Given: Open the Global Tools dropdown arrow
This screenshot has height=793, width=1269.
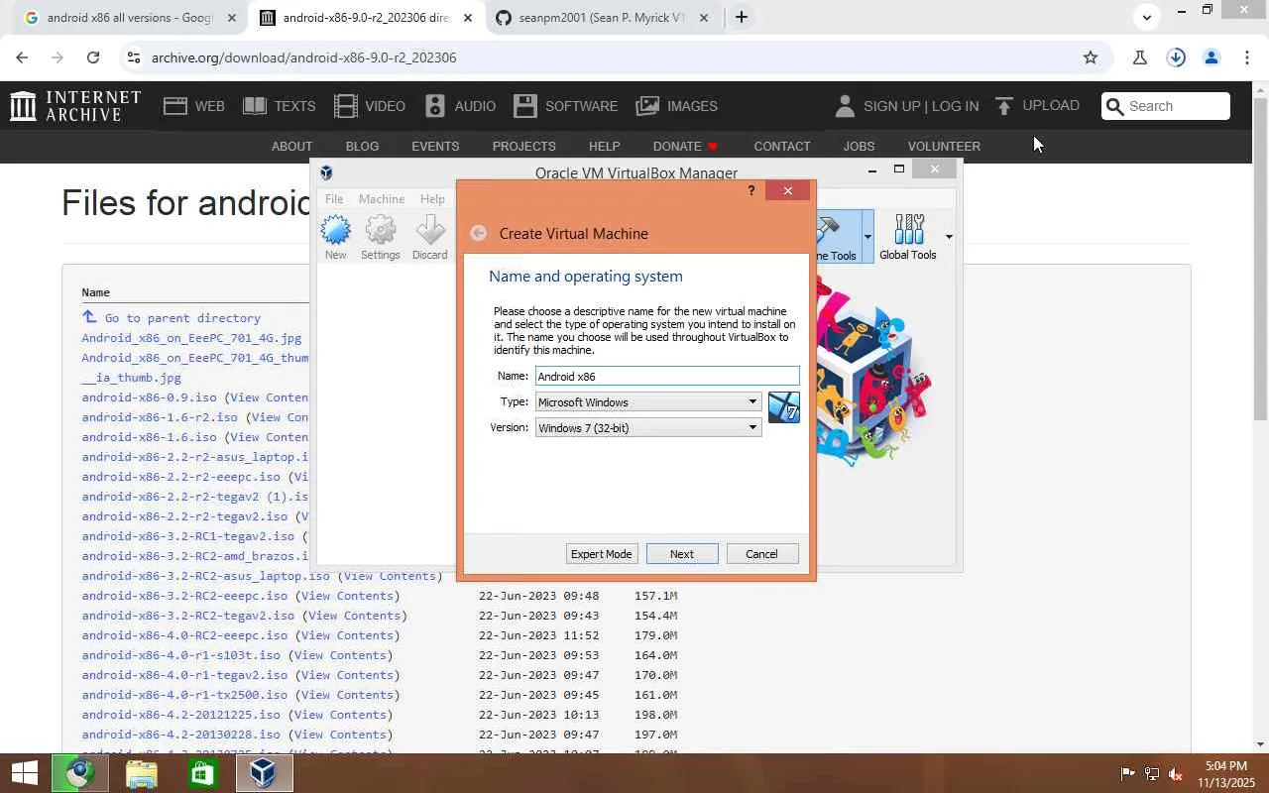Looking at the screenshot, I should tap(949, 236).
